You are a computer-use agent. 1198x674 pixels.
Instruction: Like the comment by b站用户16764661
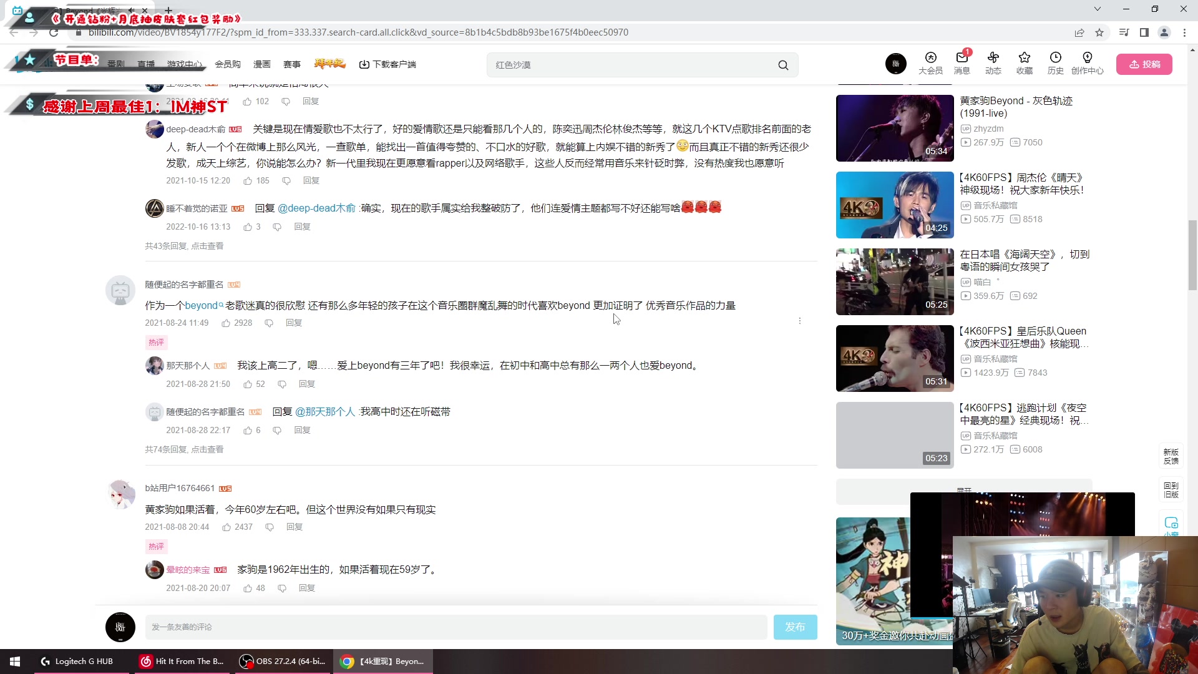tap(227, 527)
